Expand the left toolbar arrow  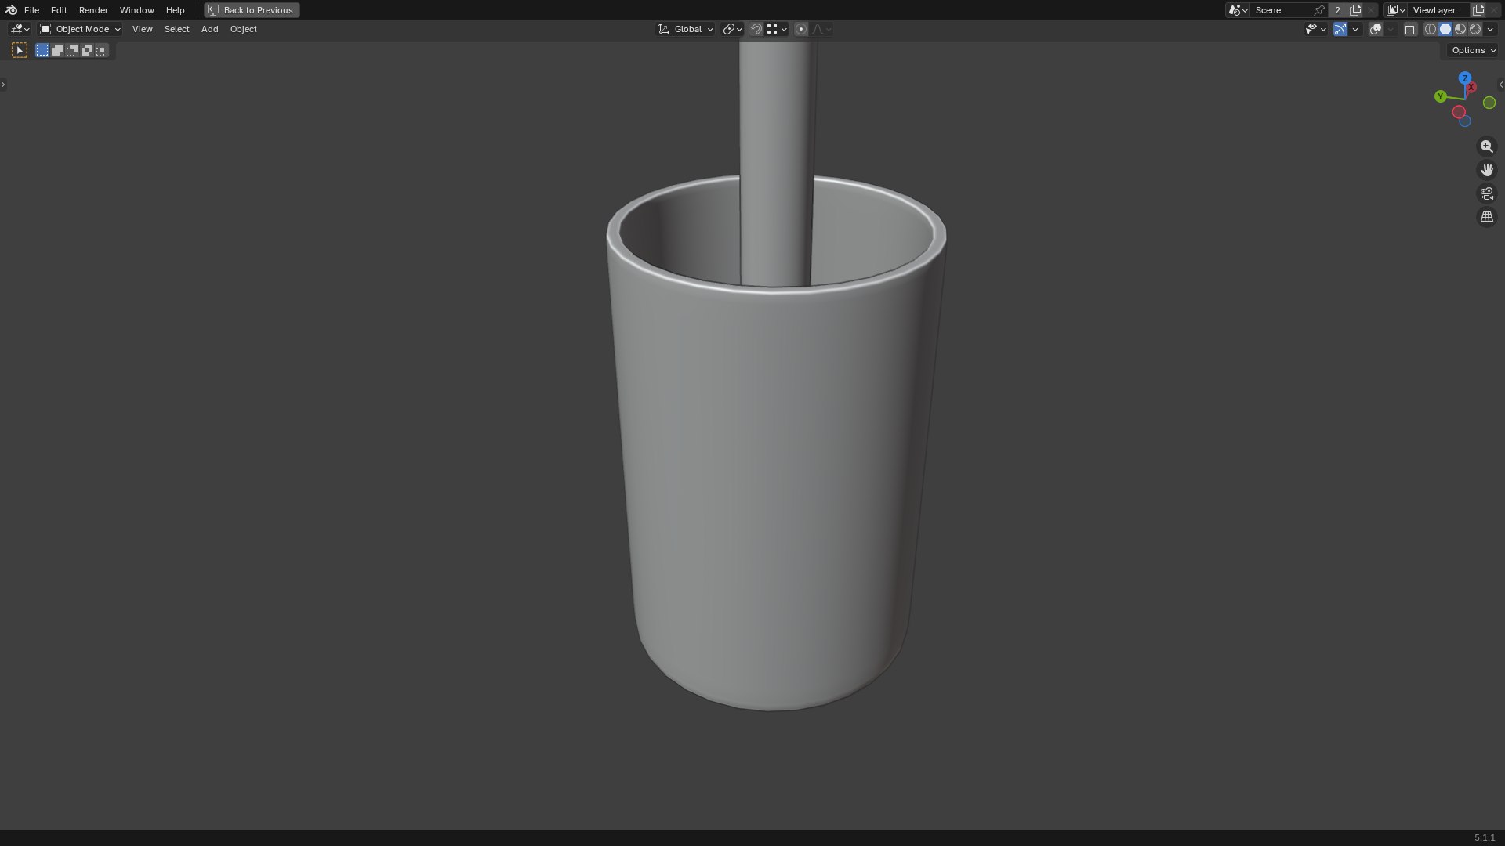[x=3, y=84]
